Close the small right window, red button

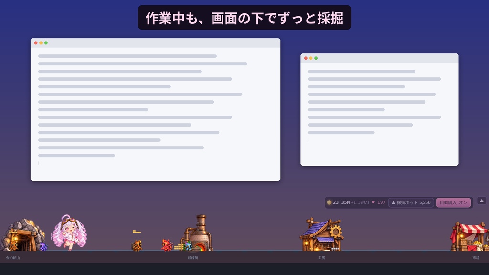(306, 58)
